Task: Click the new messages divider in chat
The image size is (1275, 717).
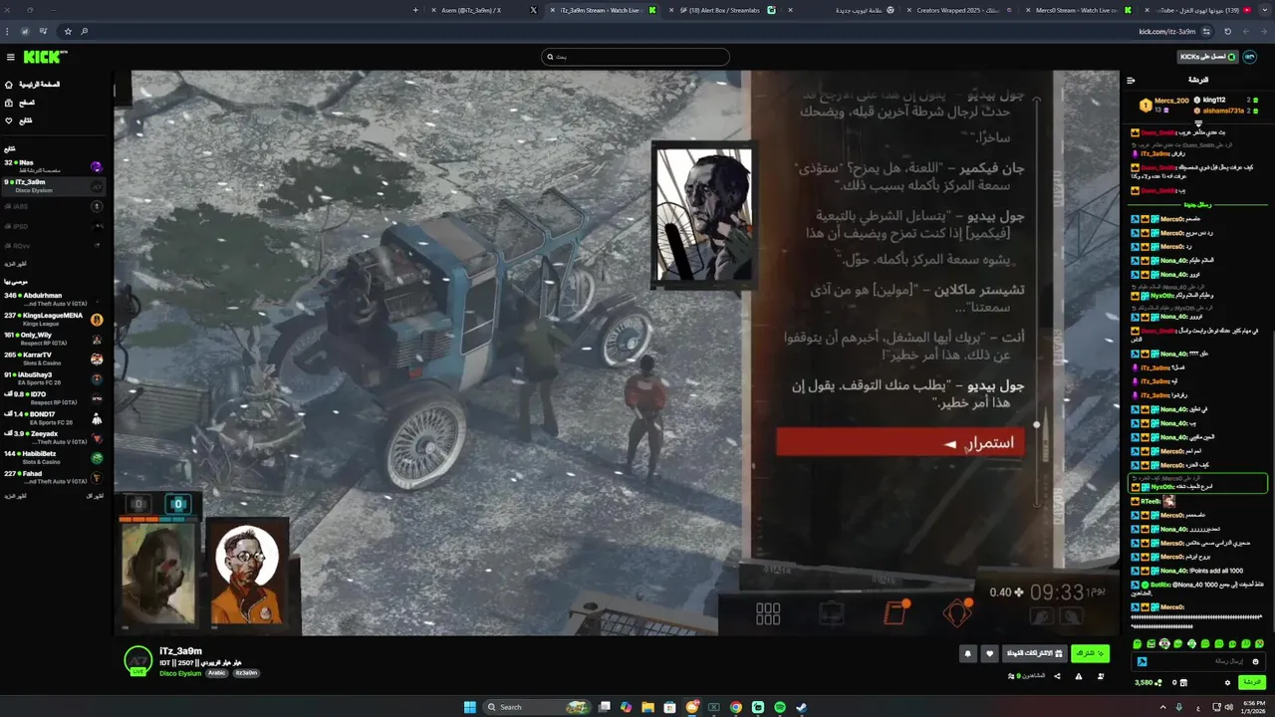Action: pos(1196,204)
